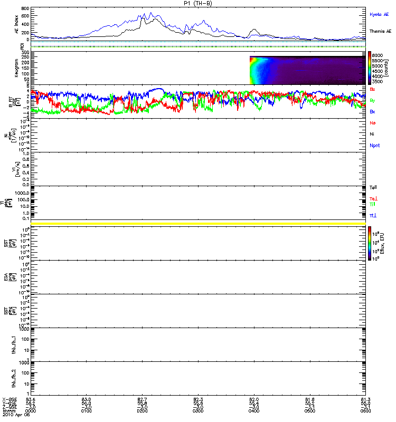Click the thb_fb_2 panel label
Viewport: 396px width, 422px height.
(14, 378)
